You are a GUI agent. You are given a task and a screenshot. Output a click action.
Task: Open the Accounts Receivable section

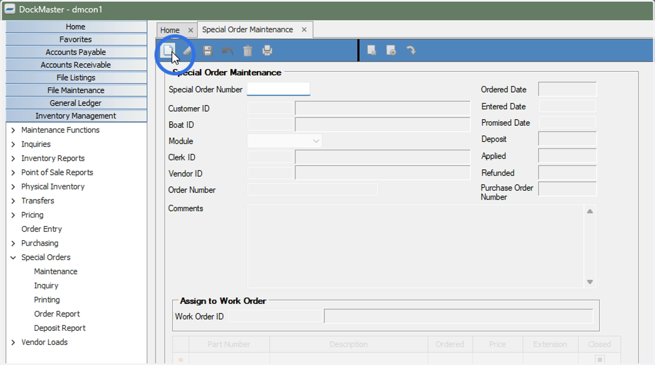coord(76,65)
